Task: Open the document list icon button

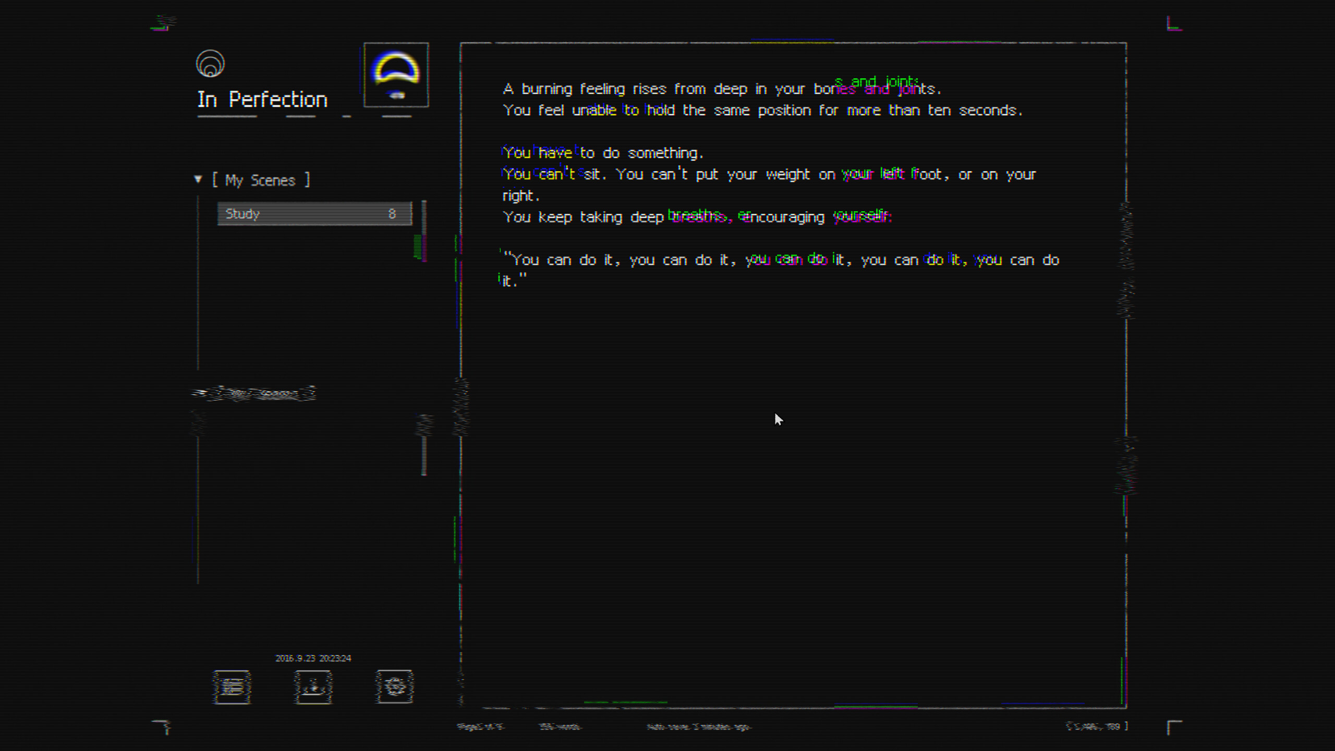Action: (232, 687)
